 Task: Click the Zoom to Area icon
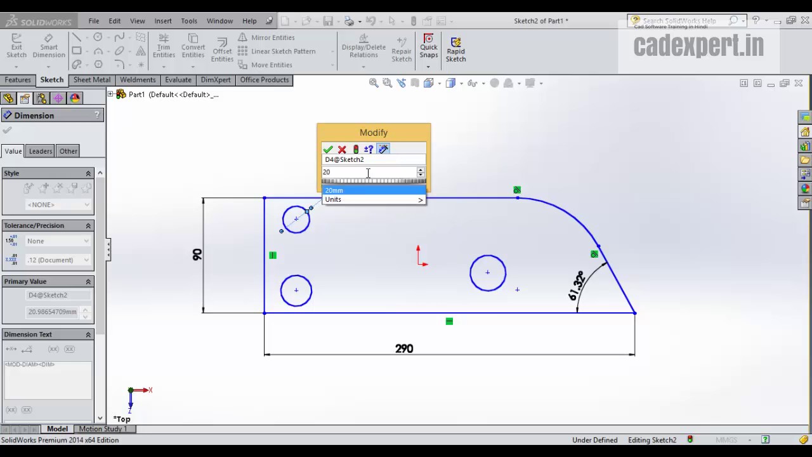[388, 83]
